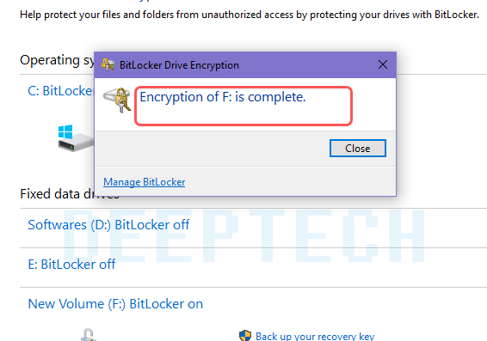This screenshot has width=487, height=341.
Task: Click the Operating system drive section heading
Action: click(x=57, y=60)
